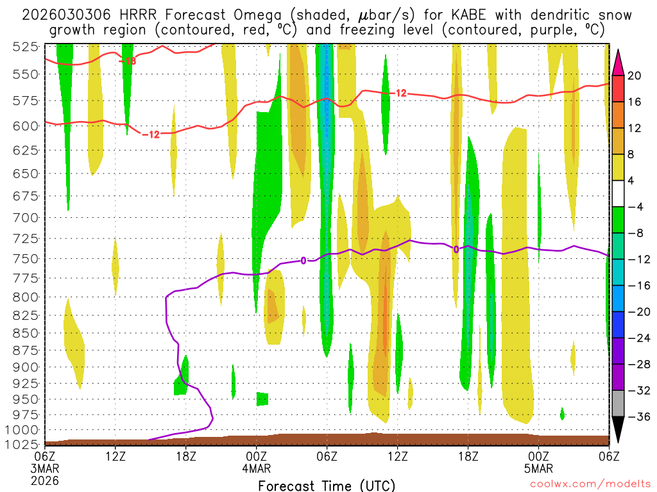Click the black bottom arrow of the color scale
The height and width of the screenshot is (492, 657).
(619, 429)
